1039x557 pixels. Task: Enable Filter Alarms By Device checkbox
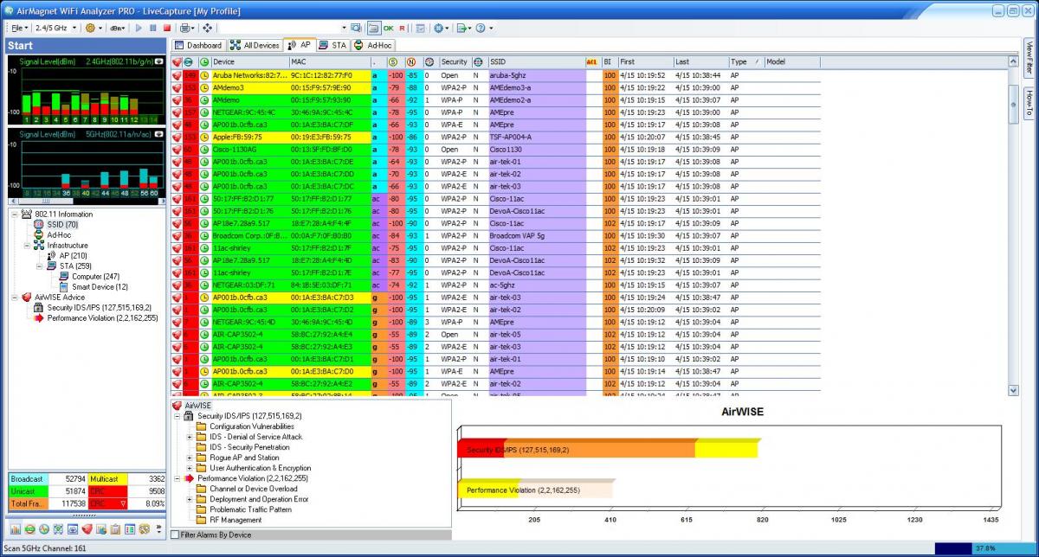point(175,535)
